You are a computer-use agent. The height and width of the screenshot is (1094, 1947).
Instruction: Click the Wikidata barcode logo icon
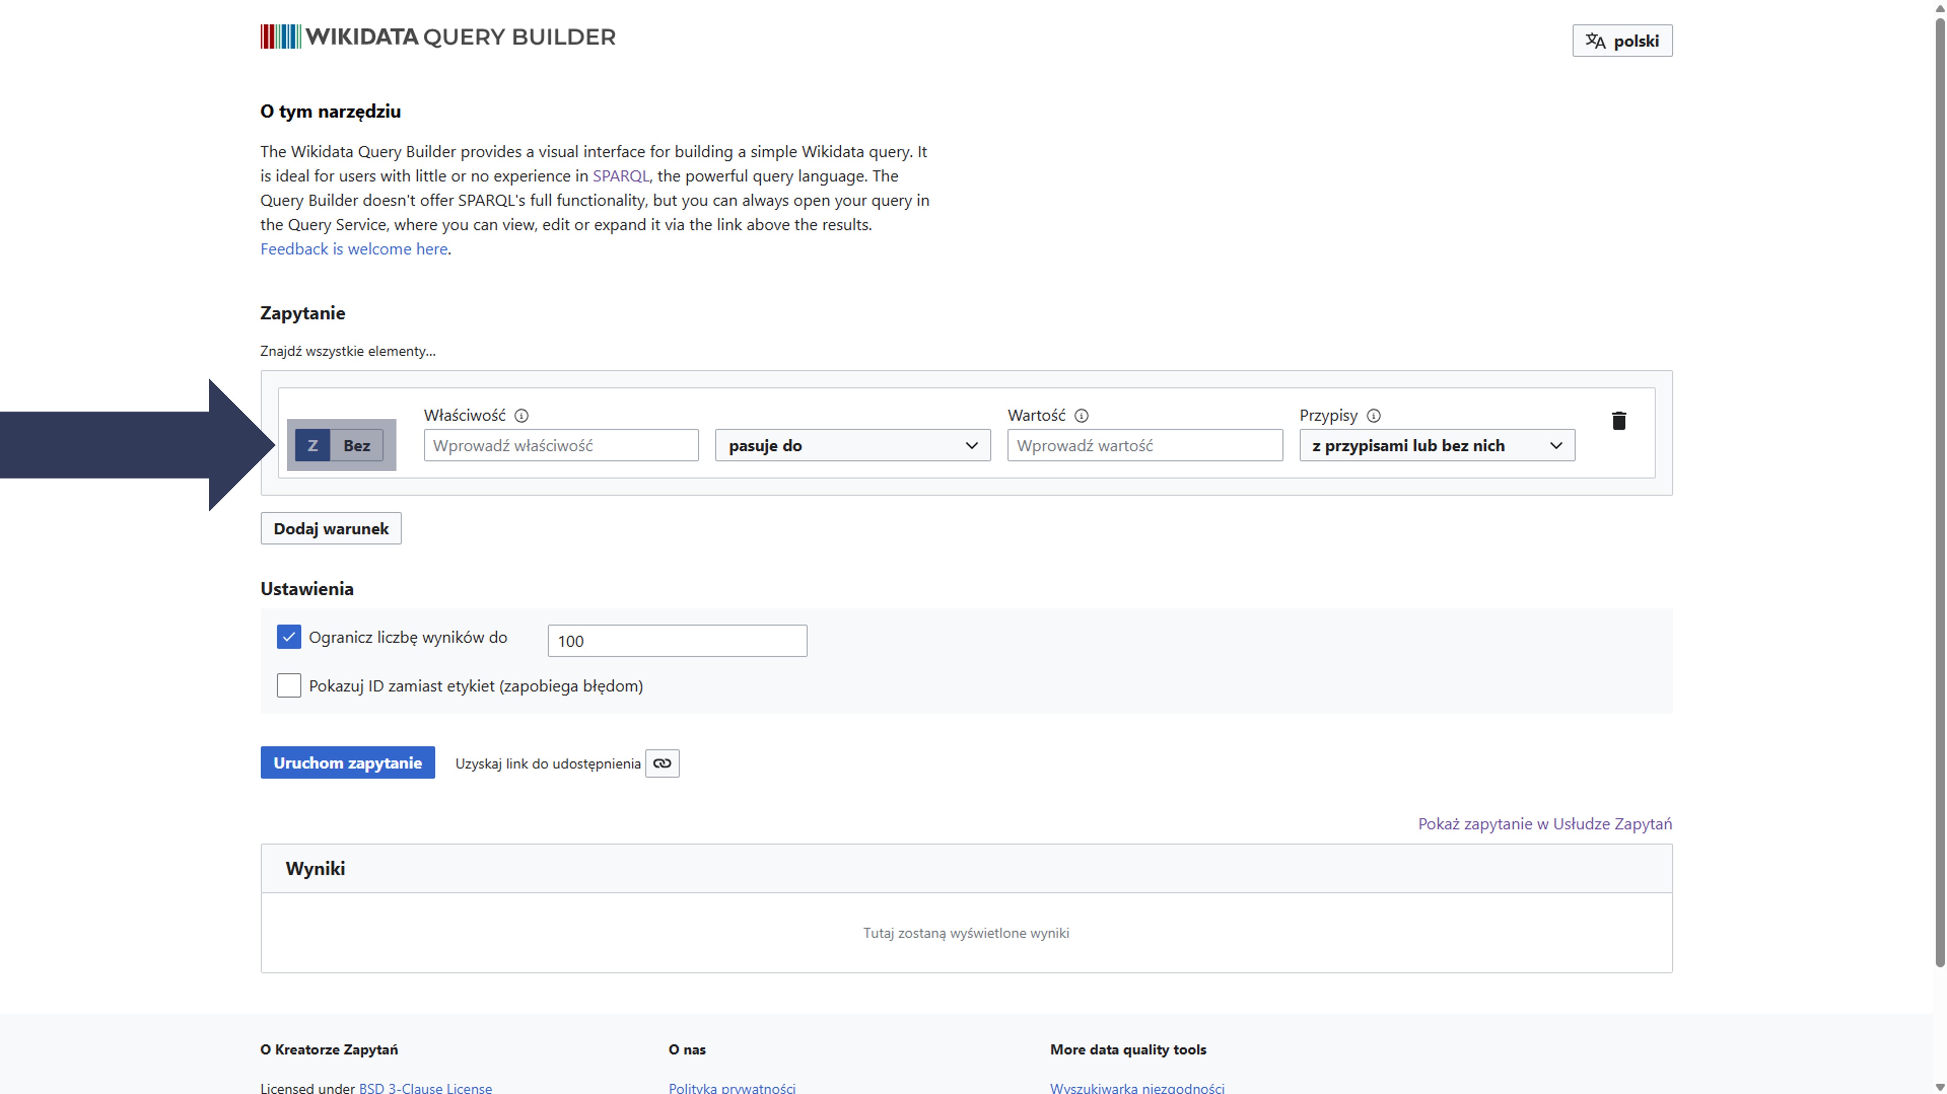[x=281, y=36]
